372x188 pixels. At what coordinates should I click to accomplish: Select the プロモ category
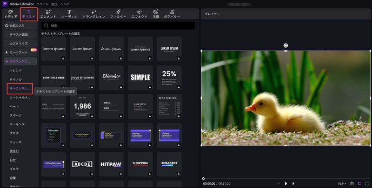point(14,169)
